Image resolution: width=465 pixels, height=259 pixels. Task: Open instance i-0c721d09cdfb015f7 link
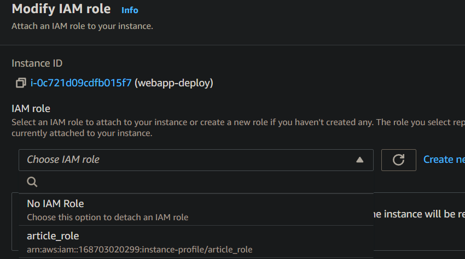[81, 83]
